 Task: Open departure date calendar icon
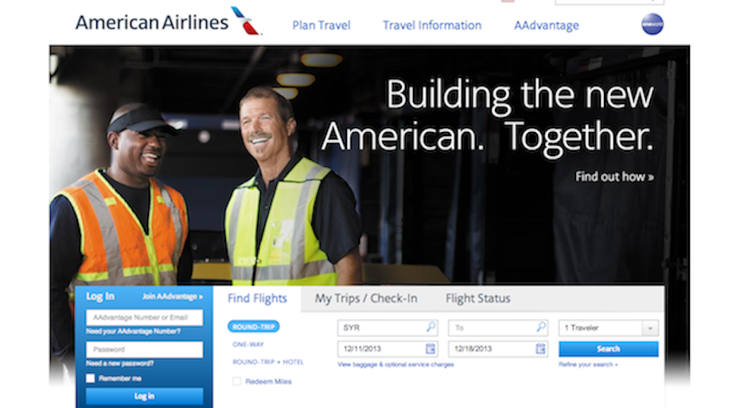(430, 348)
